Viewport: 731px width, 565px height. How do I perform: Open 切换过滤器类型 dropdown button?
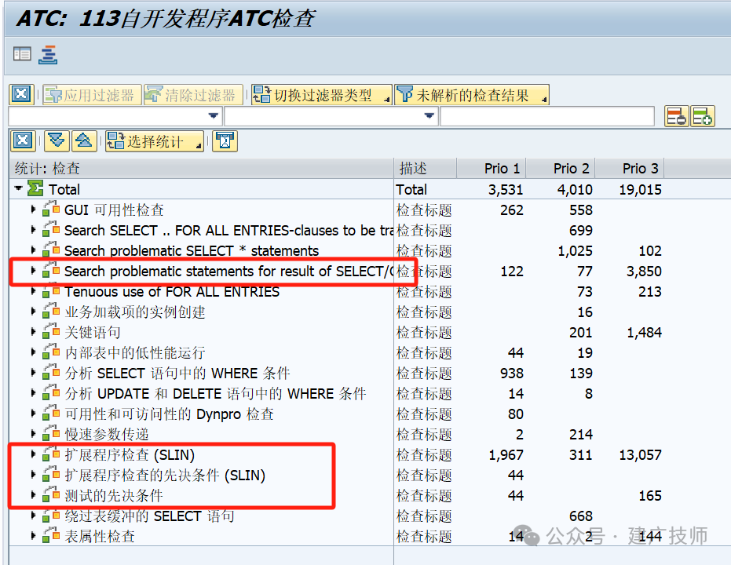pos(321,95)
